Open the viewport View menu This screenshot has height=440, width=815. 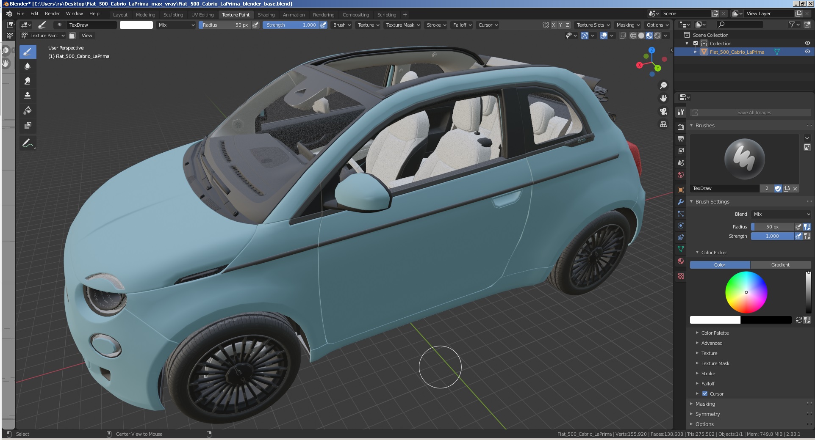87,36
